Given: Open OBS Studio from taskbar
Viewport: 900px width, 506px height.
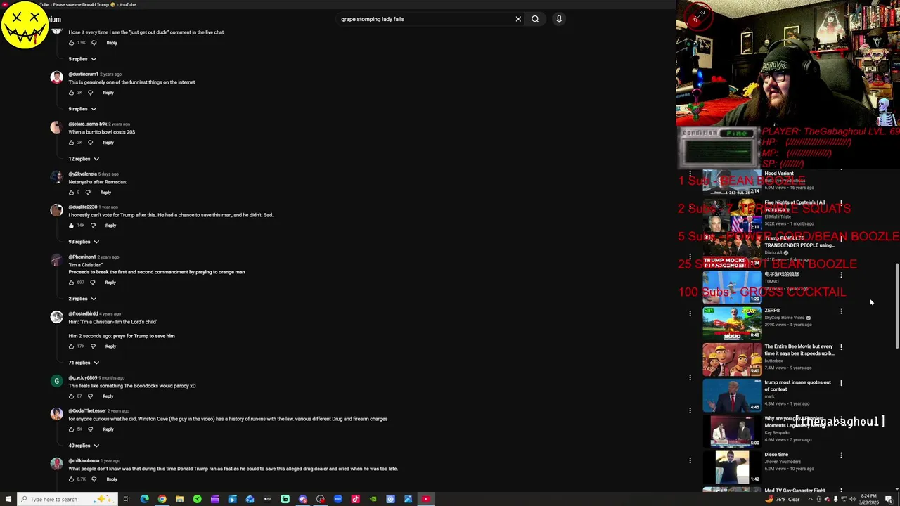Looking at the screenshot, I should (x=320, y=499).
